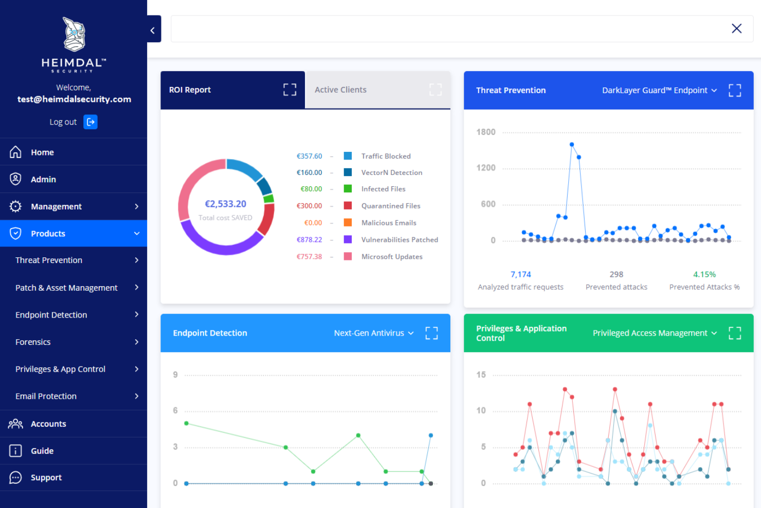
Task: Open the Email Protection menu item
Action: click(46, 396)
